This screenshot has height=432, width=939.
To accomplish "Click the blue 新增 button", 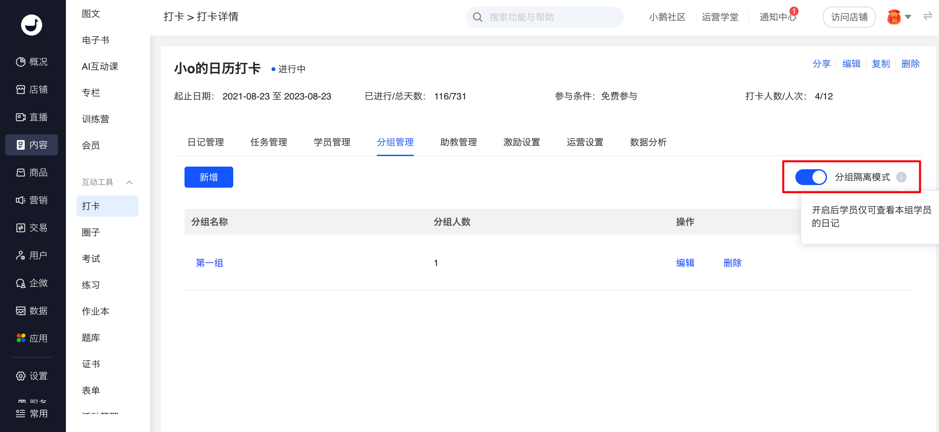I will point(209,177).
